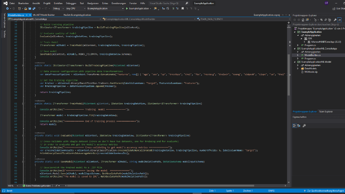Select MLModel.zip in Projektmappen-Explorer
This screenshot has height=194, width=345.
click(x=311, y=72)
